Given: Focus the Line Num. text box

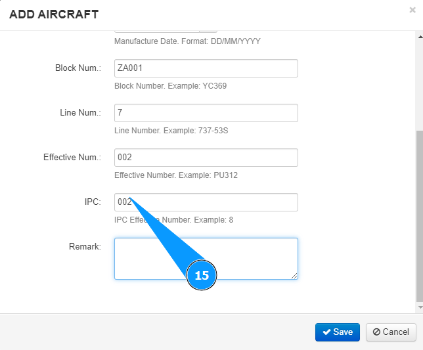Looking at the screenshot, I should (x=206, y=113).
